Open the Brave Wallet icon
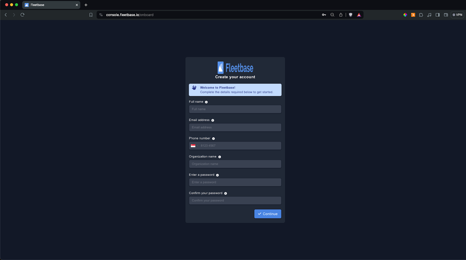This screenshot has width=466, height=260. pos(446,15)
